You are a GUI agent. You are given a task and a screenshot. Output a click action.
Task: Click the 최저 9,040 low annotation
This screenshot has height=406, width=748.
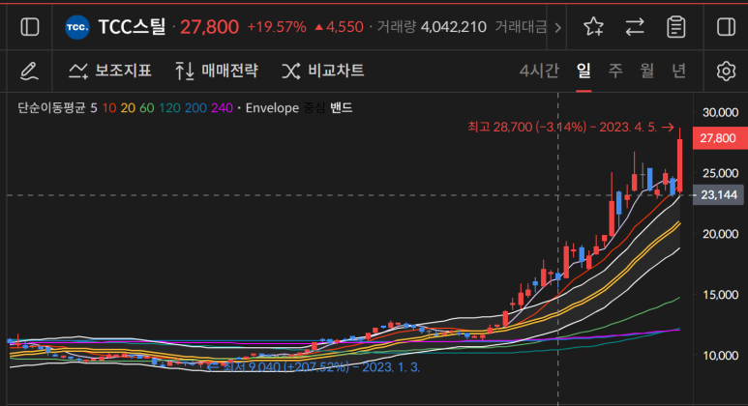coord(314,367)
